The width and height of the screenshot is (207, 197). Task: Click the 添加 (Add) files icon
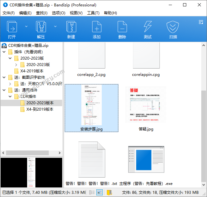point(97,29)
